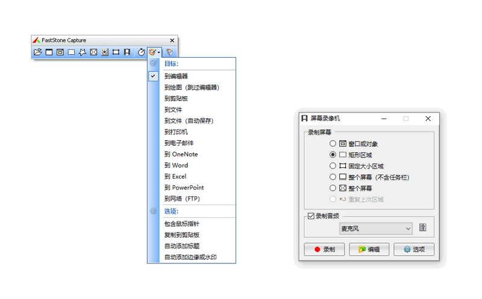Expand the 麦克风 audio source dropdown
The image size is (482, 299).
coord(408,229)
